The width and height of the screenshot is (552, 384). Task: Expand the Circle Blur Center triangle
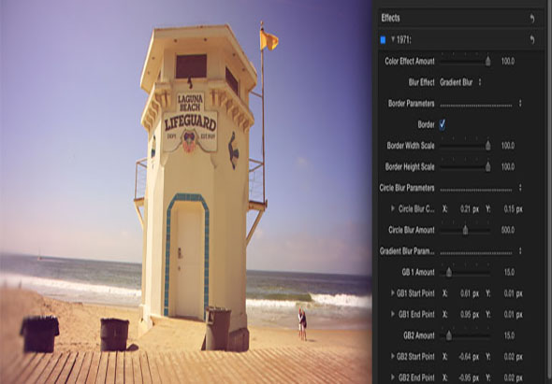click(393, 208)
